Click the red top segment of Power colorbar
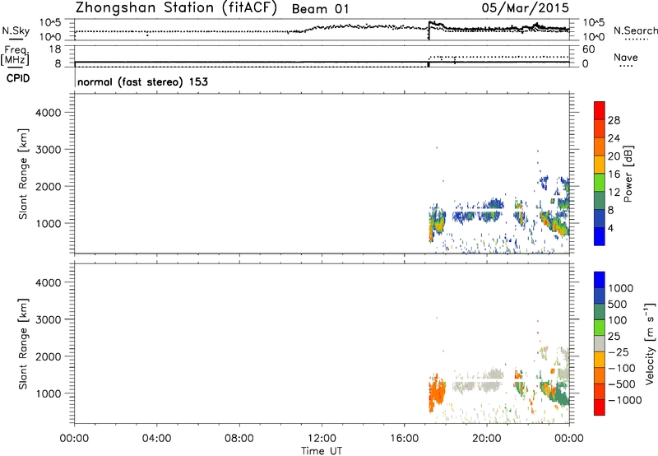Viewport: 658px width, 456px height. click(x=600, y=110)
